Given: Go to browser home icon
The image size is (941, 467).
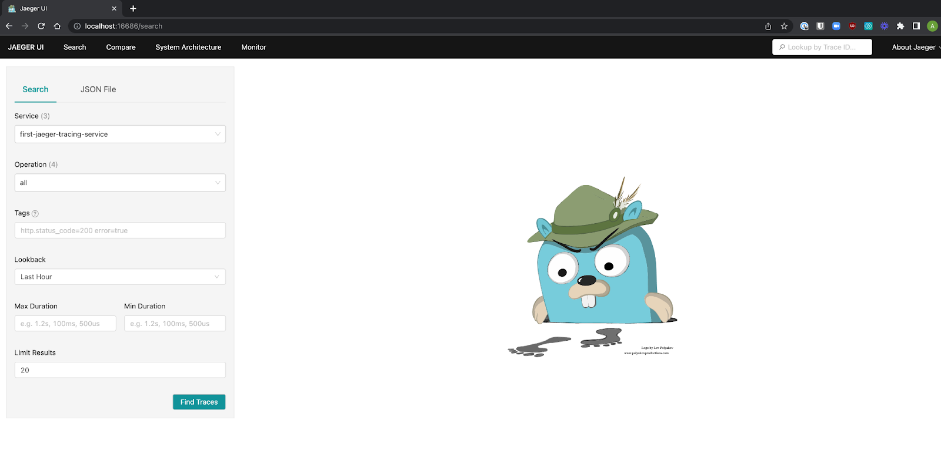Looking at the screenshot, I should click(x=57, y=26).
